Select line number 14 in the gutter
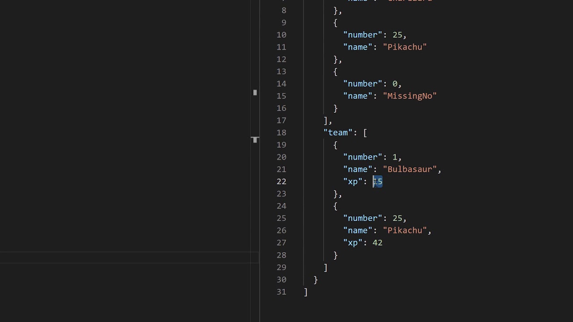 [x=281, y=84]
